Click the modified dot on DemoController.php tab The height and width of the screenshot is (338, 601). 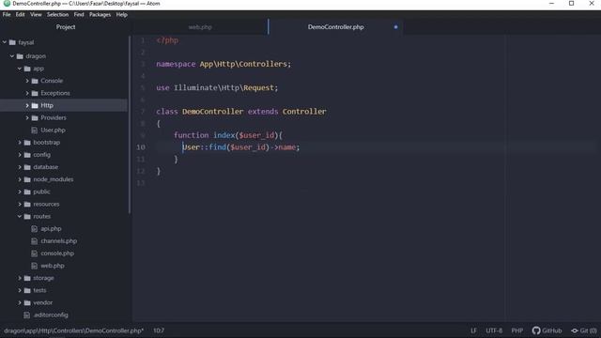click(x=396, y=27)
